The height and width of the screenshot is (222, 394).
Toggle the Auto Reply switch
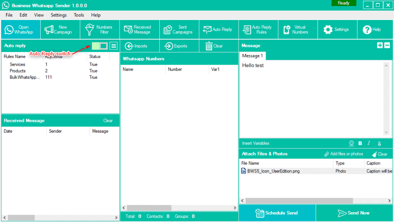[x=100, y=46]
